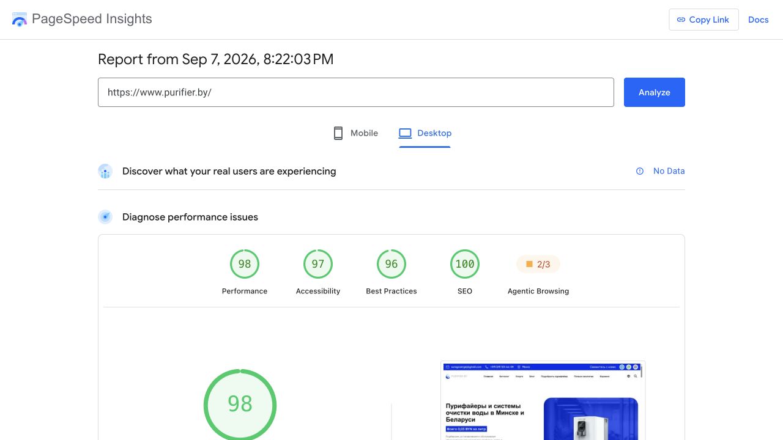Click the 'Agentic Browsing' label
Viewport: 783px width, 440px height.
(538, 291)
